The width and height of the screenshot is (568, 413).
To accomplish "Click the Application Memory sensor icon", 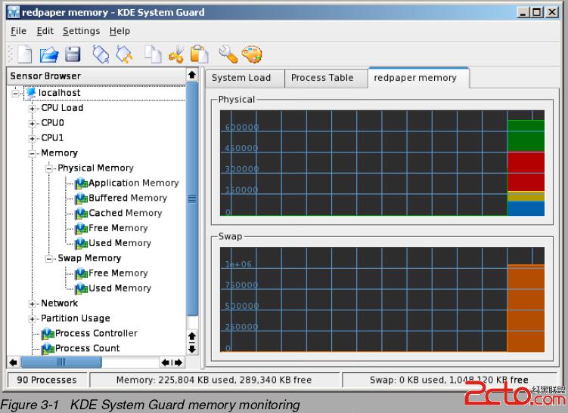I will 81,183.
